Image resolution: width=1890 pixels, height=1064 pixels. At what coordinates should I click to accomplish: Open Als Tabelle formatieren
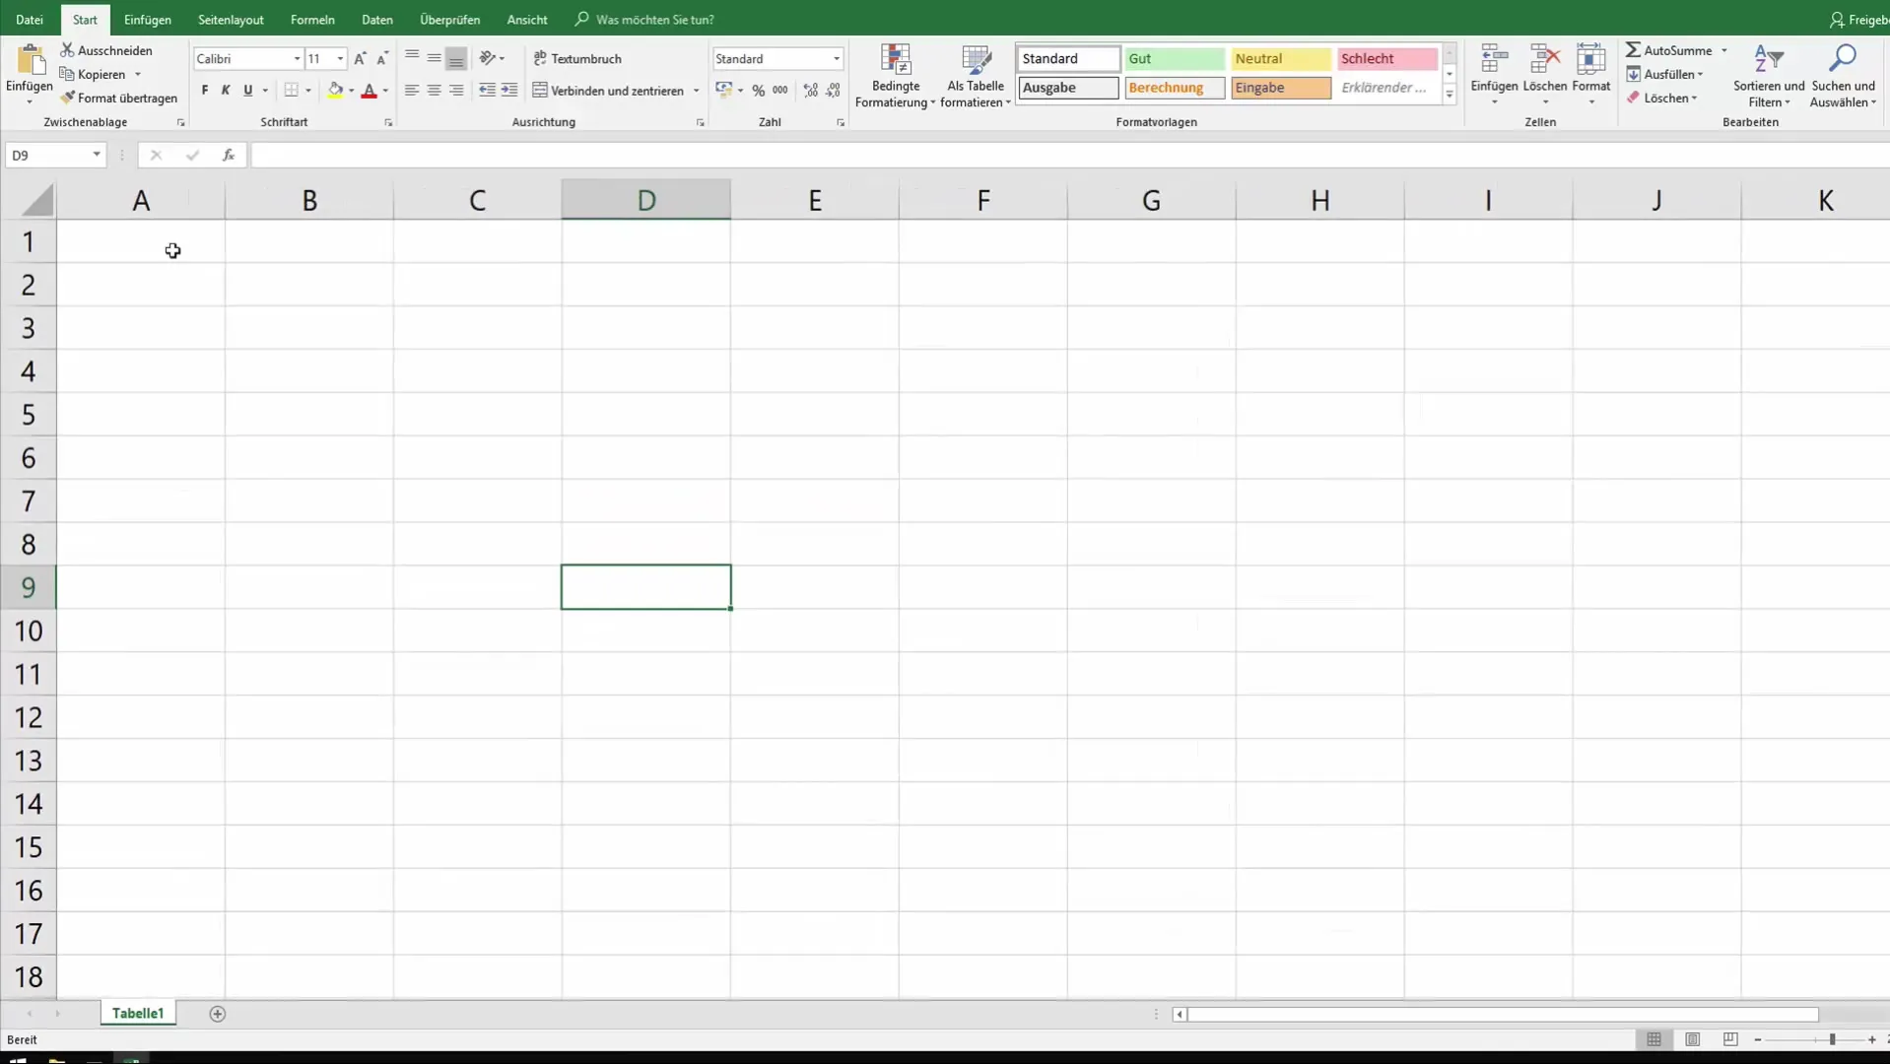pos(976,76)
